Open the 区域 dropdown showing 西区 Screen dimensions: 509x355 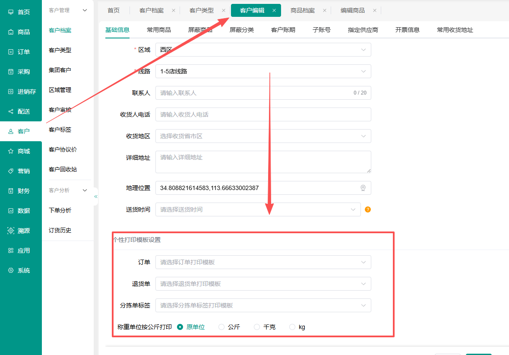263,50
